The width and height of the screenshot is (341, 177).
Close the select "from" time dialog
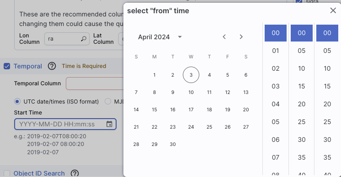click(x=333, y=10)
